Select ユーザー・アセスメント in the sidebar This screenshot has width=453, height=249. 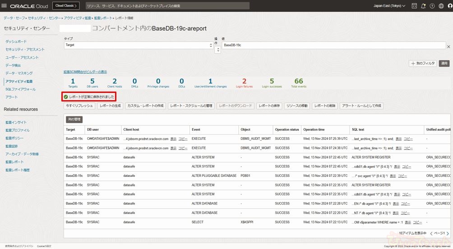(22, 57)
